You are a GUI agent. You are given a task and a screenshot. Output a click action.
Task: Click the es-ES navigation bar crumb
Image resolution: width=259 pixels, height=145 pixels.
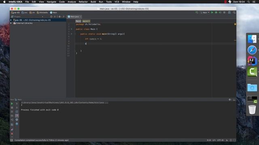tap(15, 12)
